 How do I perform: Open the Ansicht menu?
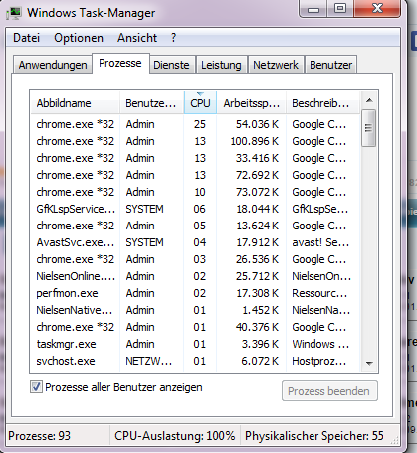point(137,38)
